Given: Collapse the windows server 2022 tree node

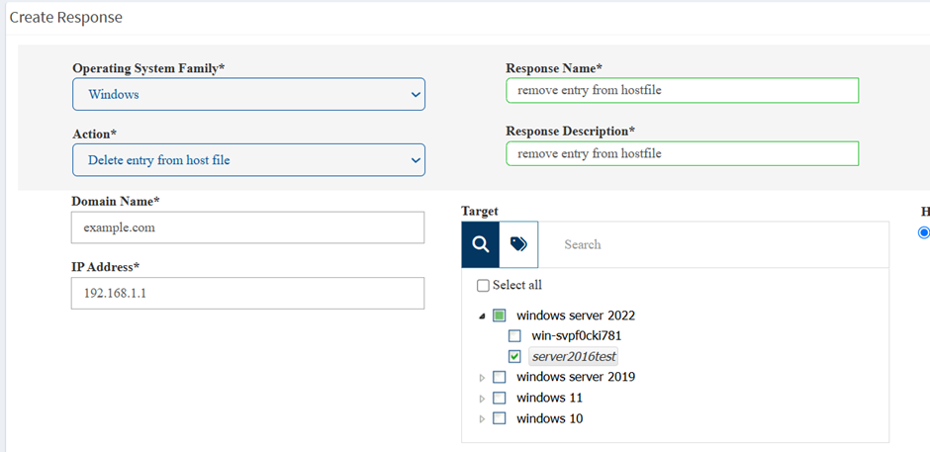Looking at the screenshot, I should point(482,316).
